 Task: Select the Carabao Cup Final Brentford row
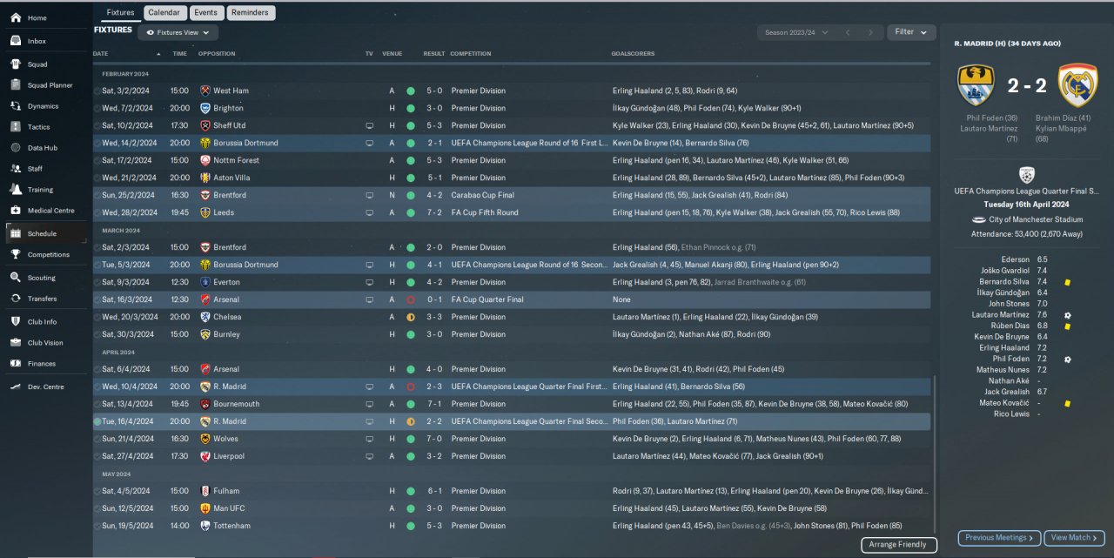(x=512, y=195)
